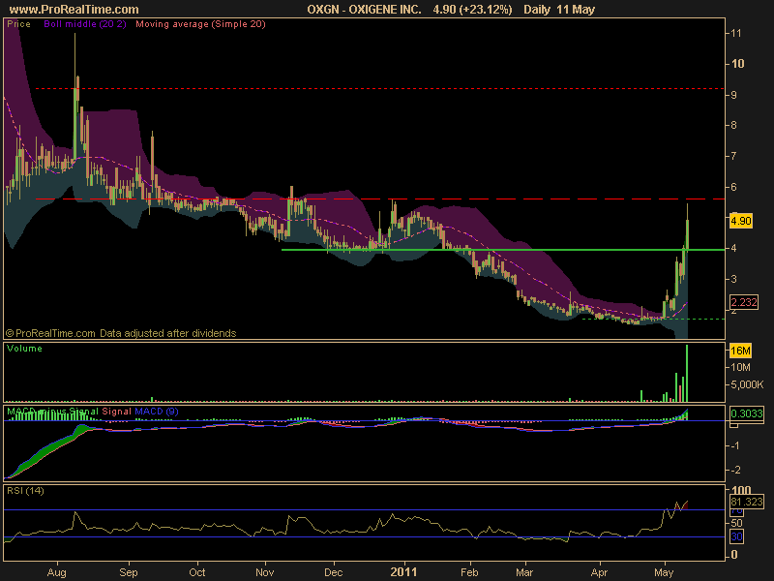Click the 5,000K volume axis label
The height and width of the screenshot is (581, 774).
(x=747, y=384)
